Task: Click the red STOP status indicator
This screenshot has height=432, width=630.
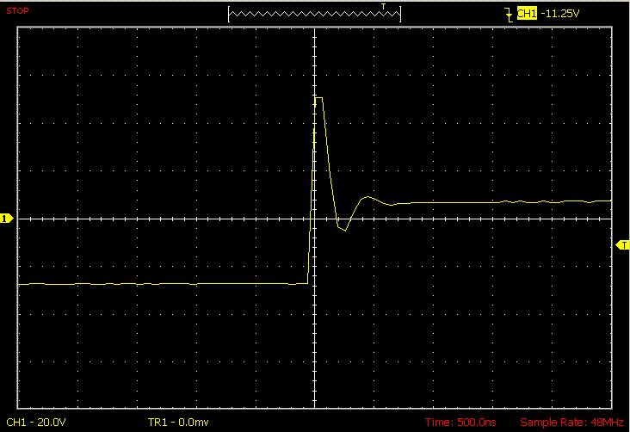Action: (x=18, y=11)
